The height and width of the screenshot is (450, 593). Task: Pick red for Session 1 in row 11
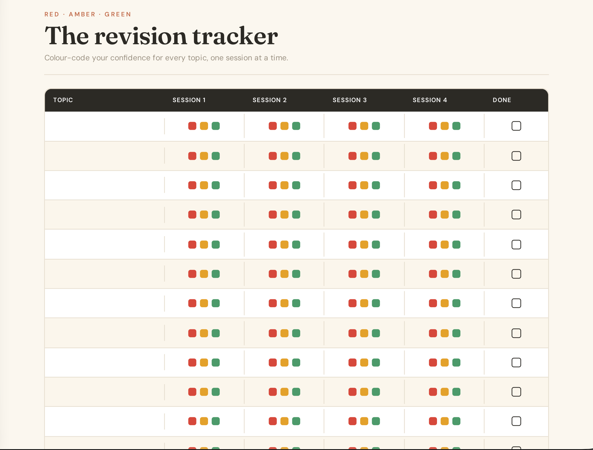coord(192,421)
